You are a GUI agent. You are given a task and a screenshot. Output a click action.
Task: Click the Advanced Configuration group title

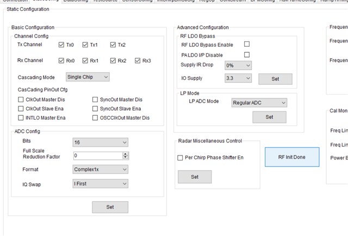[203, 28]
